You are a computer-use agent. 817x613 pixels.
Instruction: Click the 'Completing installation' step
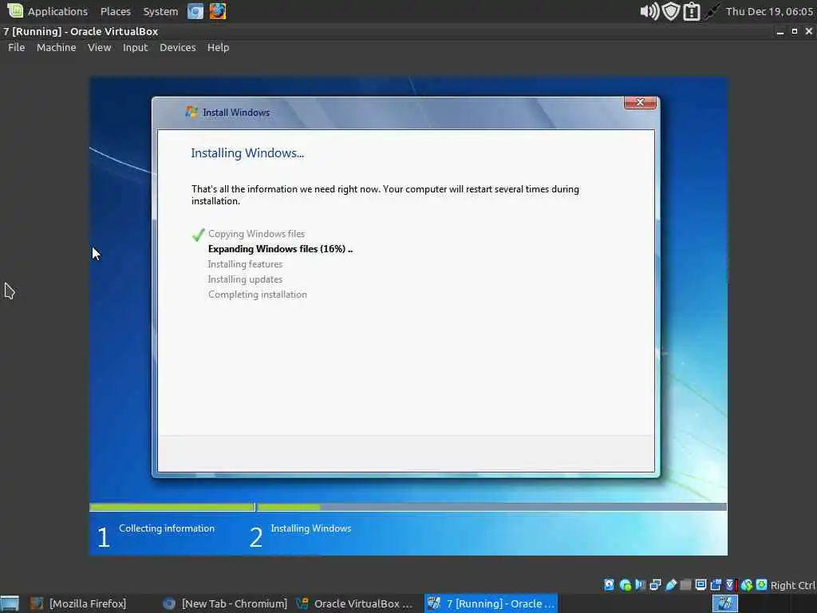[258, 294]
